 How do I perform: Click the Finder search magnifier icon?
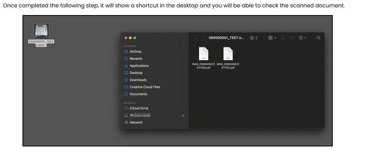(318, 37)
